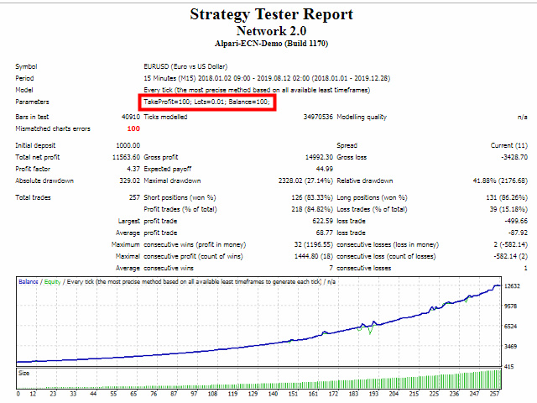Select total trades value '257'
The width and height of the screenshot is (537, 403).
(134, 197)
